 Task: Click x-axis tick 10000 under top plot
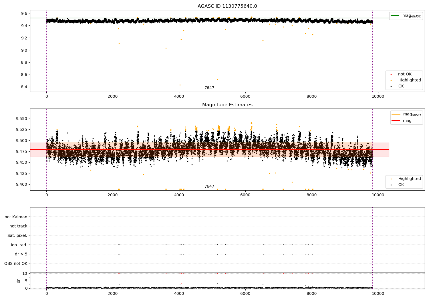[x=378, y=97]
